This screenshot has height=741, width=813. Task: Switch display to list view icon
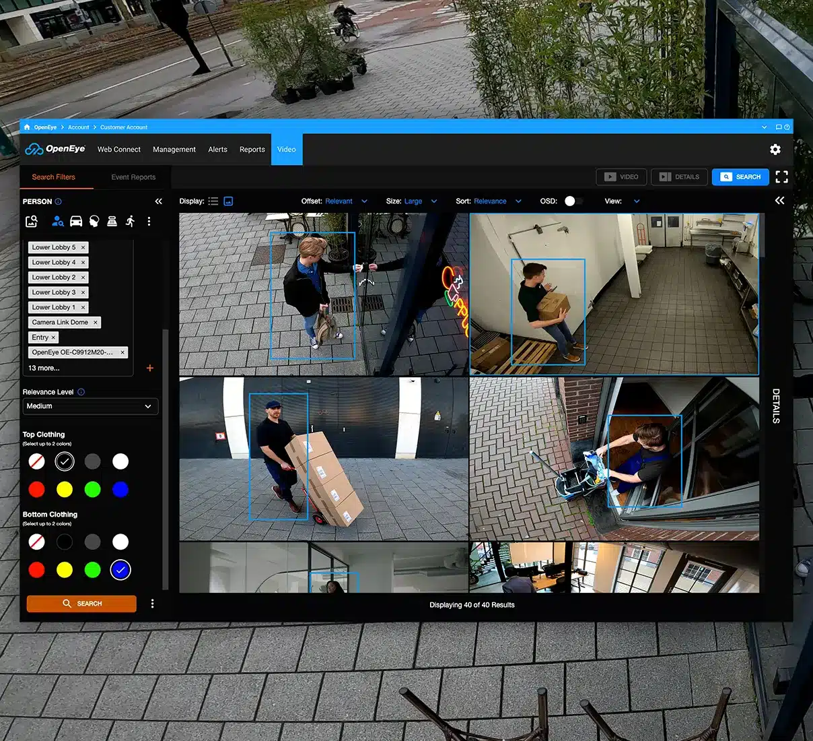tap(213, 201)
